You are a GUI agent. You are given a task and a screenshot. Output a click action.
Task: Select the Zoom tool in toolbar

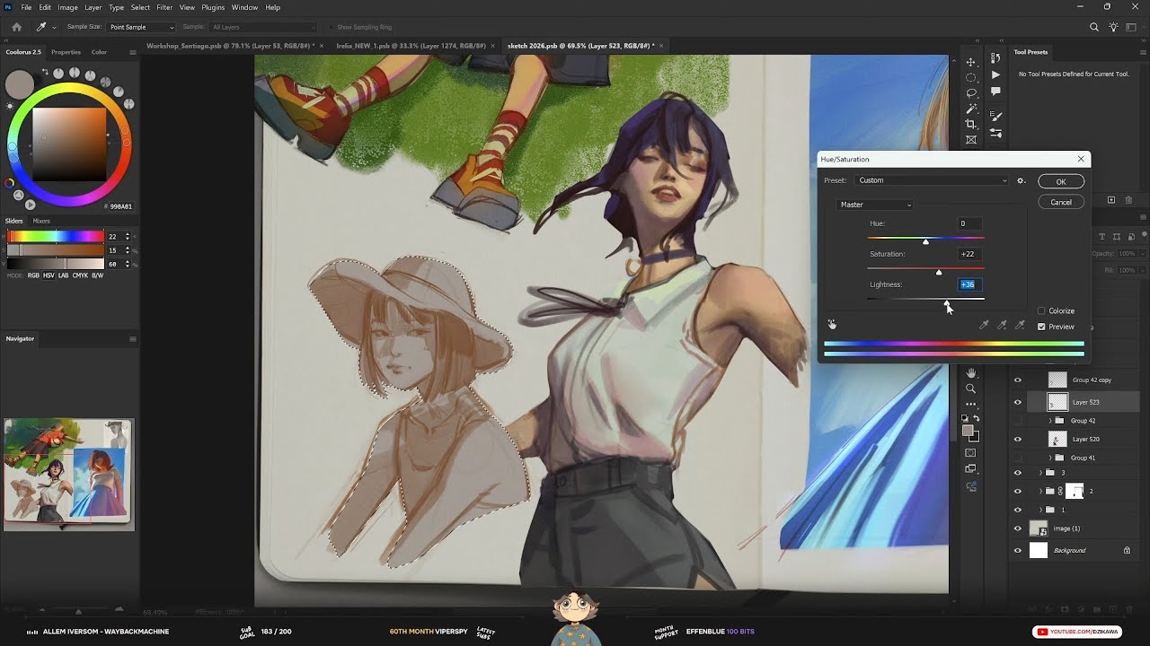pyautogui.click(x=970, y=388)
